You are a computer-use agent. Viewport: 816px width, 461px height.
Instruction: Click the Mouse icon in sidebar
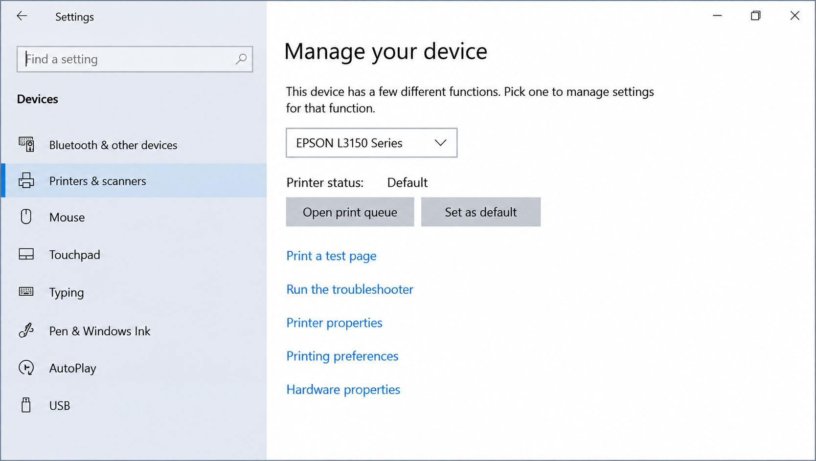tap(26, 217)
